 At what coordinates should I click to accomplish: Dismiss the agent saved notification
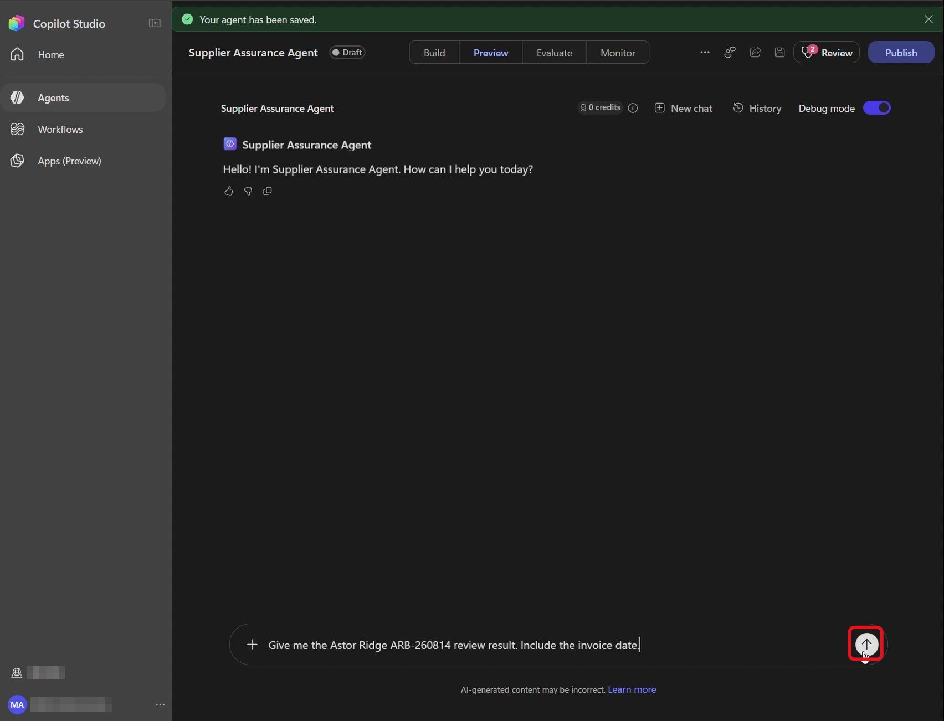pos(928,19)
